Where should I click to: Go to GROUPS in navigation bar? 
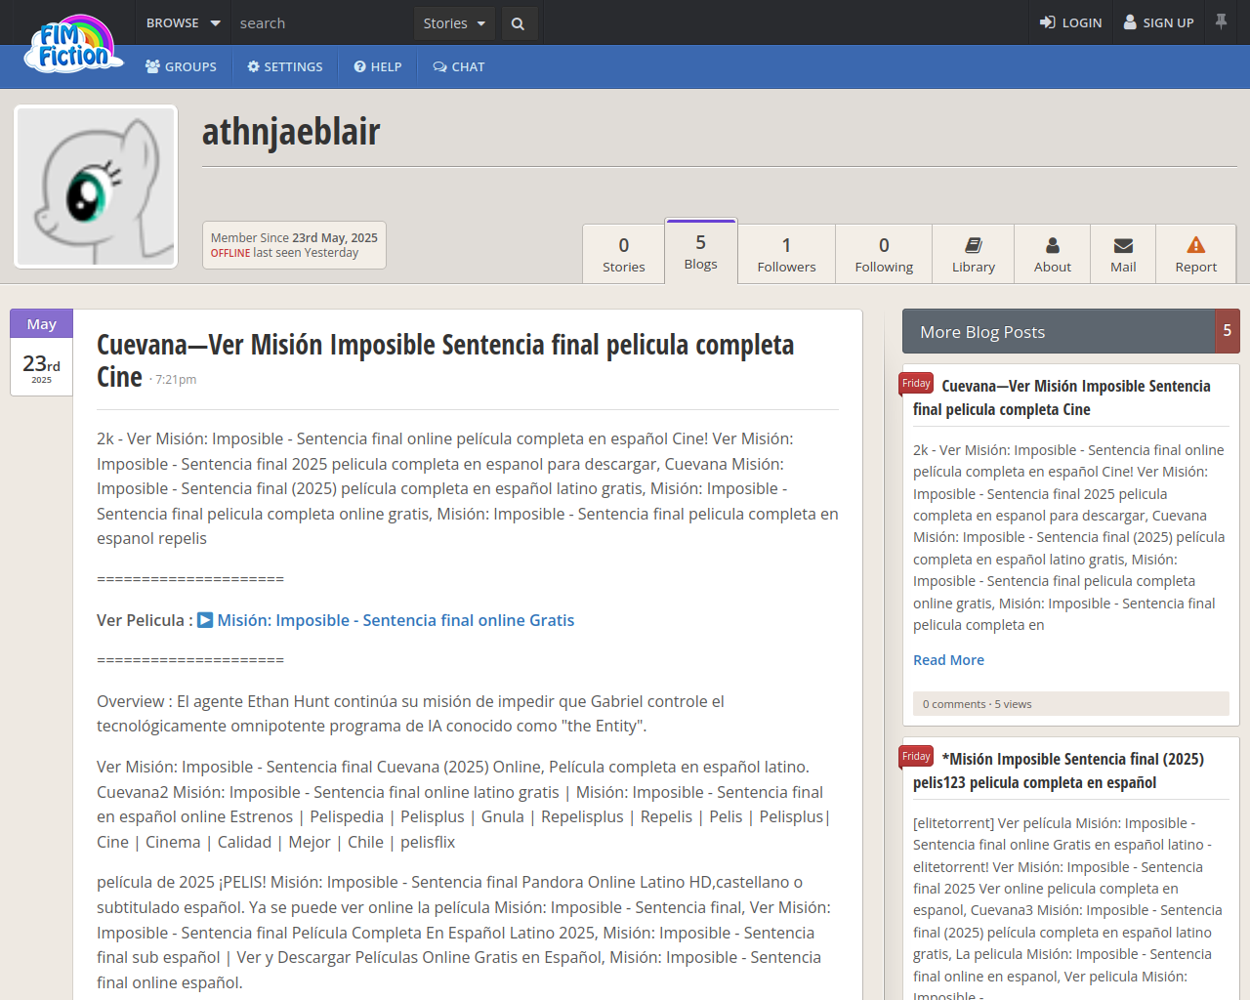pos(181,66)
